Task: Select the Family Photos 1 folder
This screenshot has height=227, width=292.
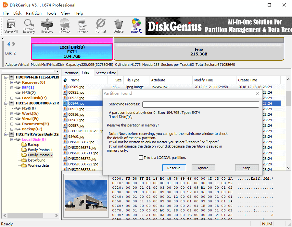Action: pos(40,150)
